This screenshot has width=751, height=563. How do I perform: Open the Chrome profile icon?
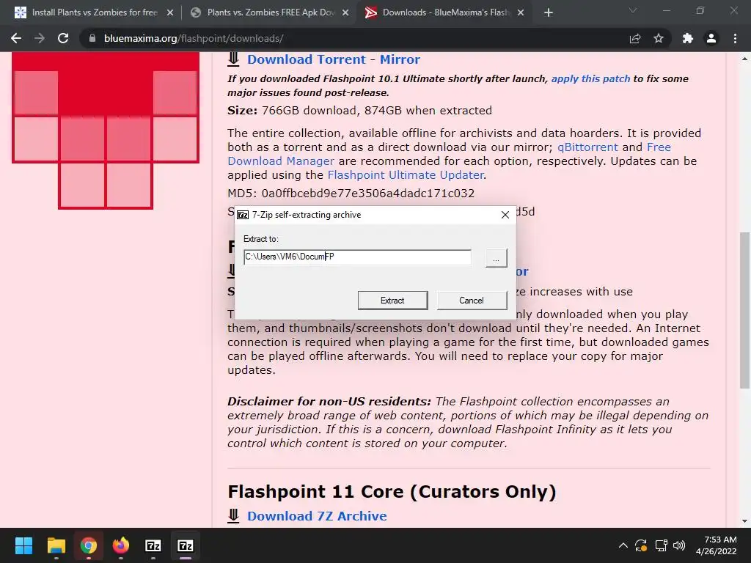click(711, 38)
